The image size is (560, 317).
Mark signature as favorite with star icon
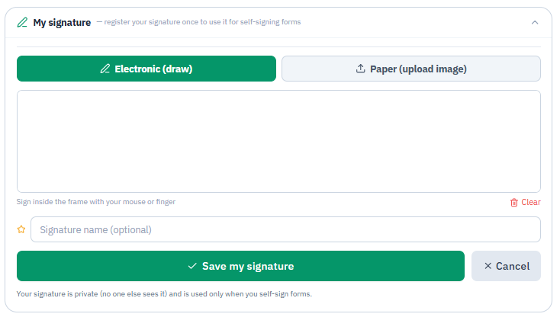click(x=21, y=229)
